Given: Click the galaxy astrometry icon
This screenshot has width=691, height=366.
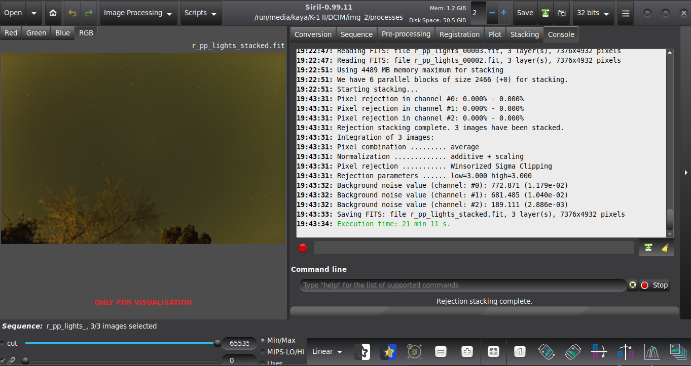Looking at the screenshot, I should pyautogui.click(x=415, y=351).
